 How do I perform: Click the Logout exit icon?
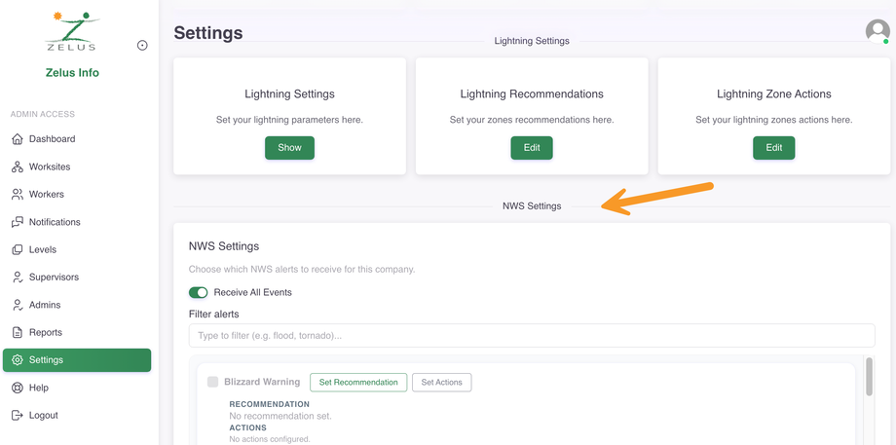click(x=18, y=416)
